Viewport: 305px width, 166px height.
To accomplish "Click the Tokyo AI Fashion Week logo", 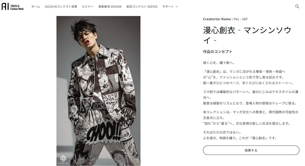I will pyautogui.click(x=12, y=7).
